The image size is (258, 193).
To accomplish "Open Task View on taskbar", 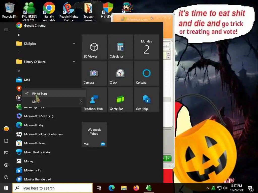I will pos(99,188).
